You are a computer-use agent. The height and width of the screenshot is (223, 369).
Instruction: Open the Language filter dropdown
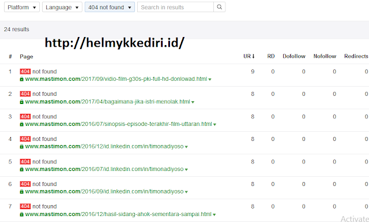pyautogui.click(x=62, y=7)
